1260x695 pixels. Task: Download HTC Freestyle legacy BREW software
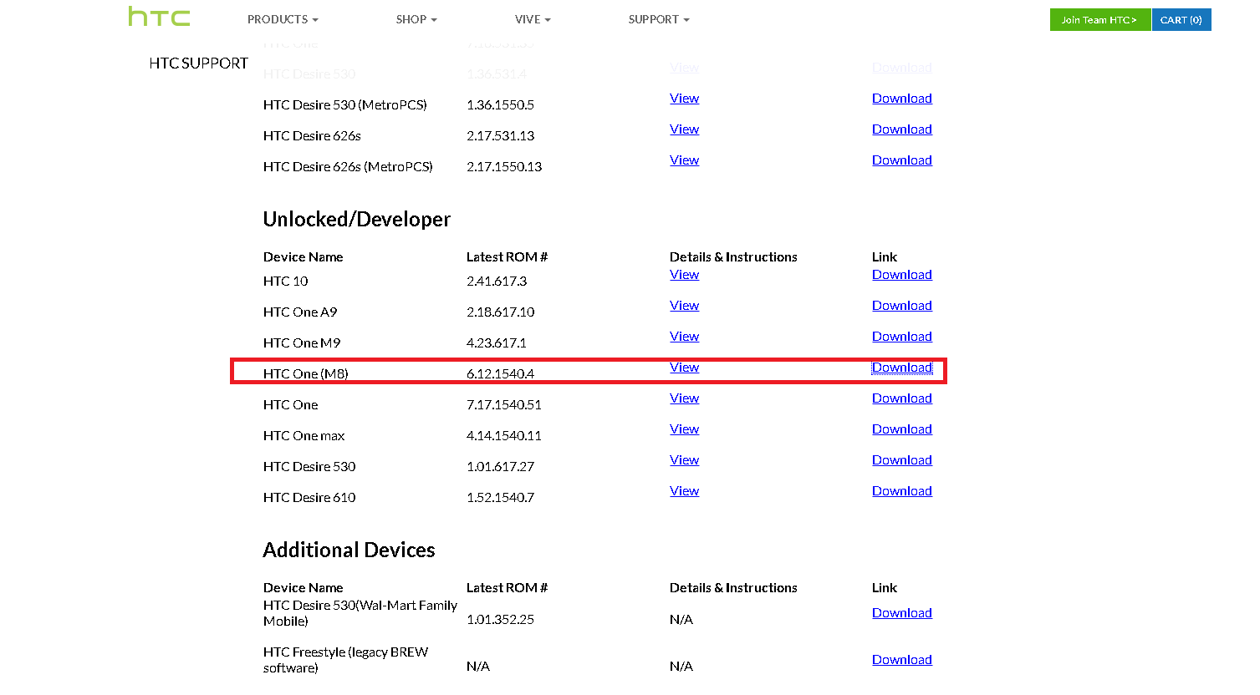point(901,660)
